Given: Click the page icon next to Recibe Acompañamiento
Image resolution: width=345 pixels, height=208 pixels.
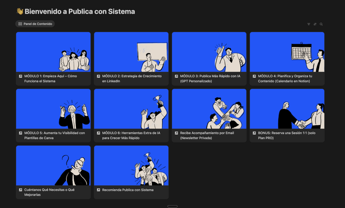Looking at the screenshot, I should 176,133.
